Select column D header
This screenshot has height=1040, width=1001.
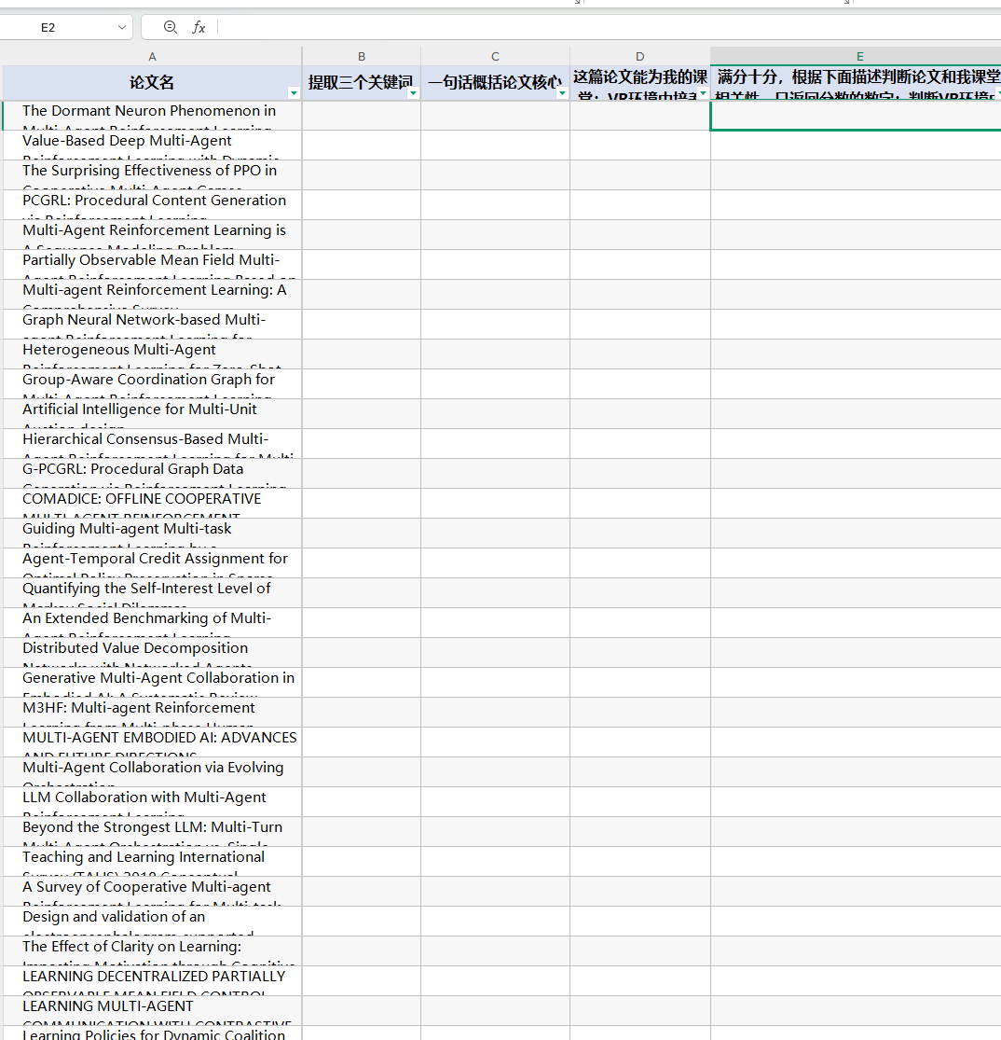[639, 56]
